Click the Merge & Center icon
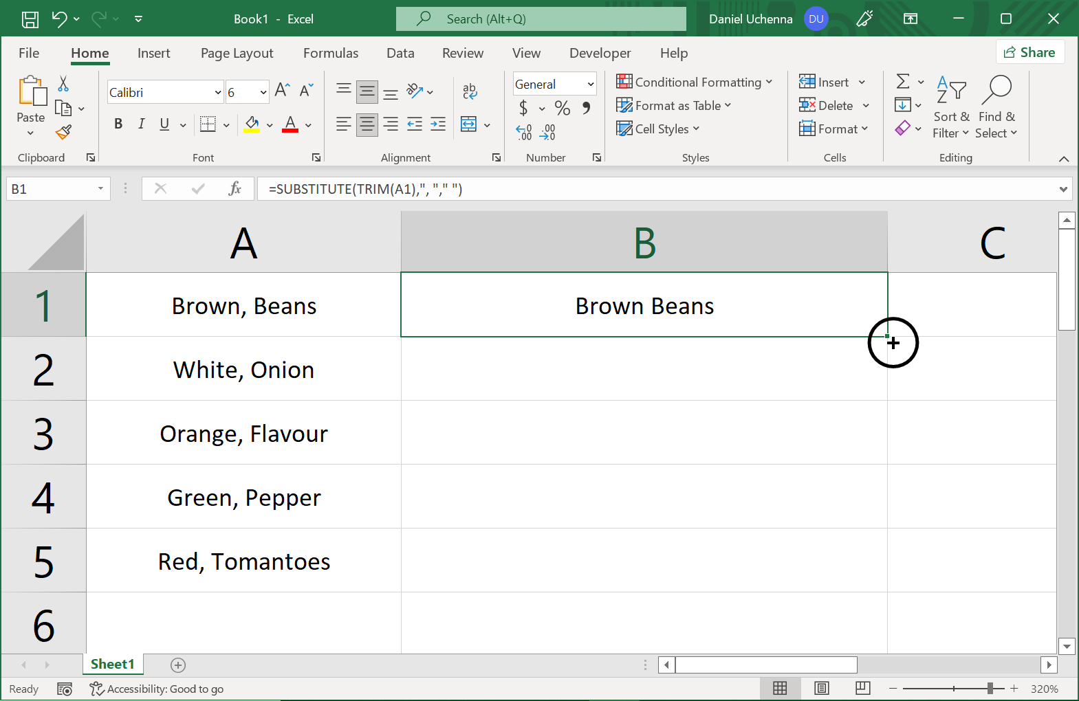 coord(468,124)
